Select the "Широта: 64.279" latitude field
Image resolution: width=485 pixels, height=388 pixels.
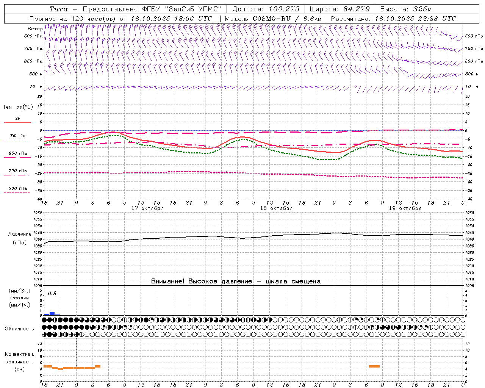click(339, 9)
